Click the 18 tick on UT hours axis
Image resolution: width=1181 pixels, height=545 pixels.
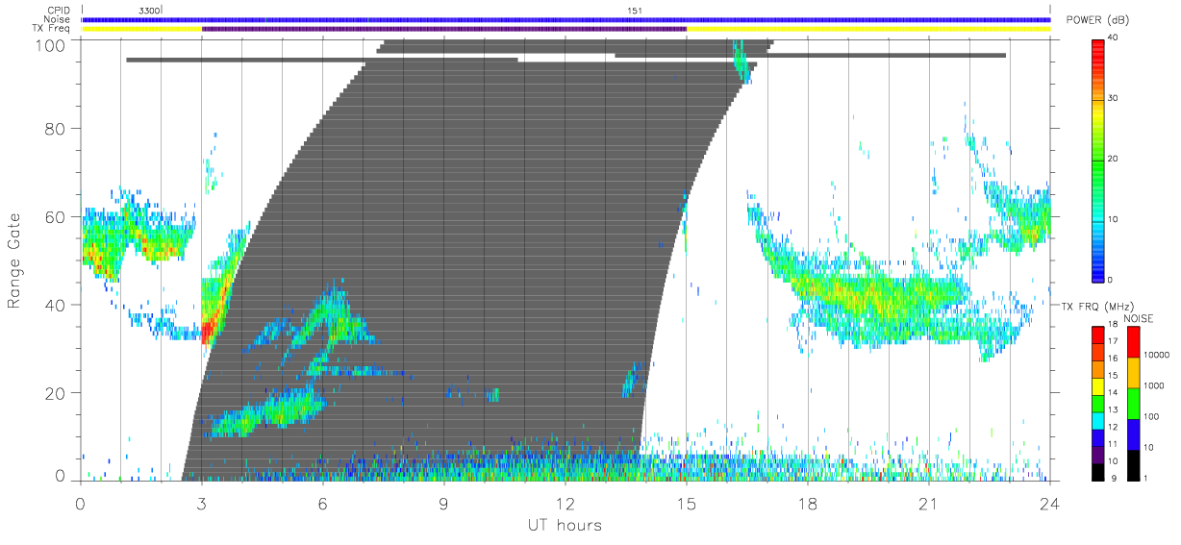click(x=808, y=504)
